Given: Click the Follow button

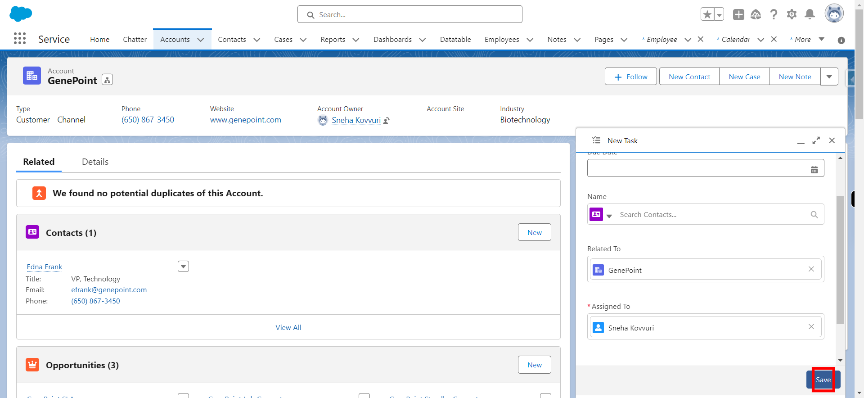Looking at the screenshot, I should (630, 77).
